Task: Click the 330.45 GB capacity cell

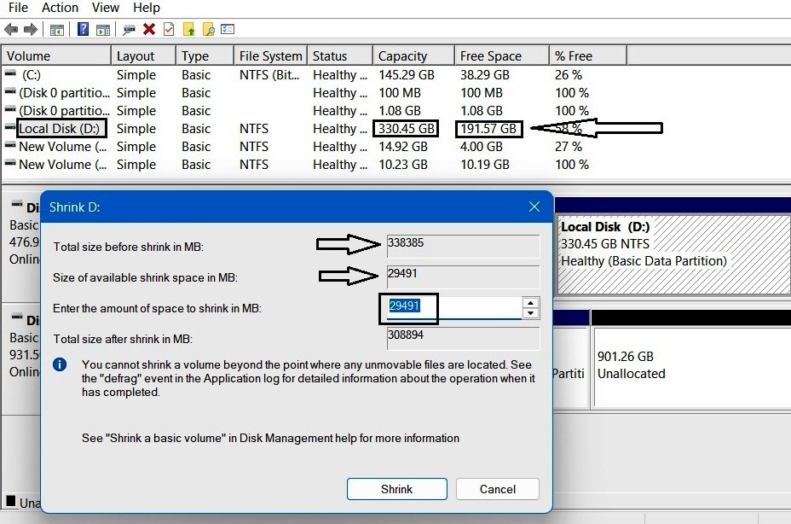Action: pos(407,128)
